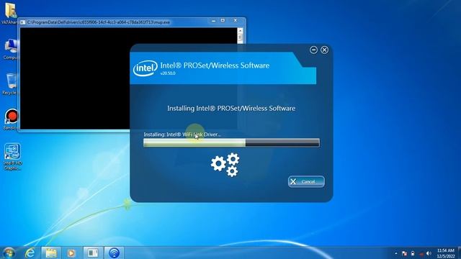Cancel the Intel PROSet installation

pos(306,181)
